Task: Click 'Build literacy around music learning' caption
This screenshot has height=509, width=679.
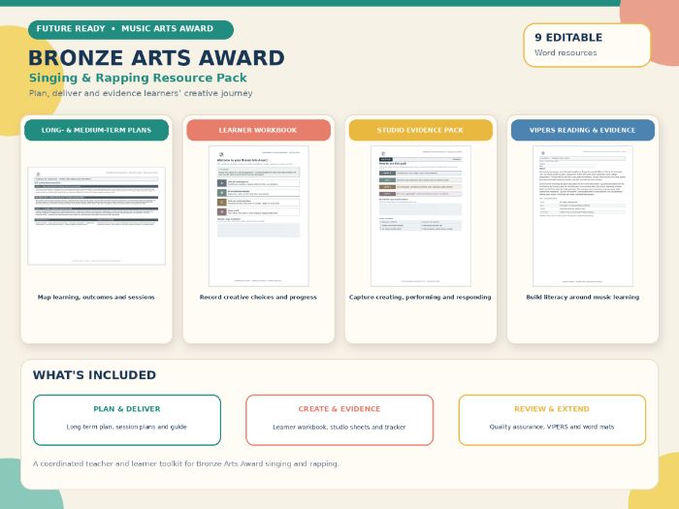Action: point(582,297)
